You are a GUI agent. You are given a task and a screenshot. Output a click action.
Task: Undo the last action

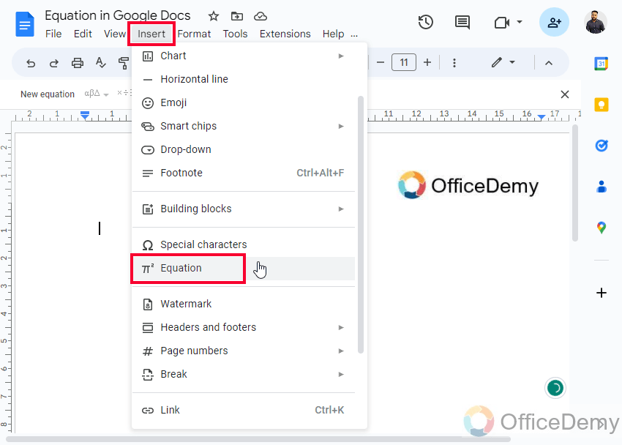(30, 63)
